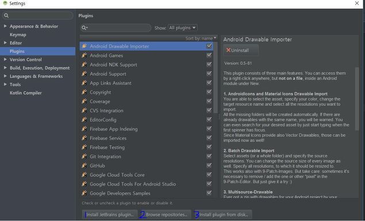
Task: Click the Android Support plugin icon
Action: [84, 73]
